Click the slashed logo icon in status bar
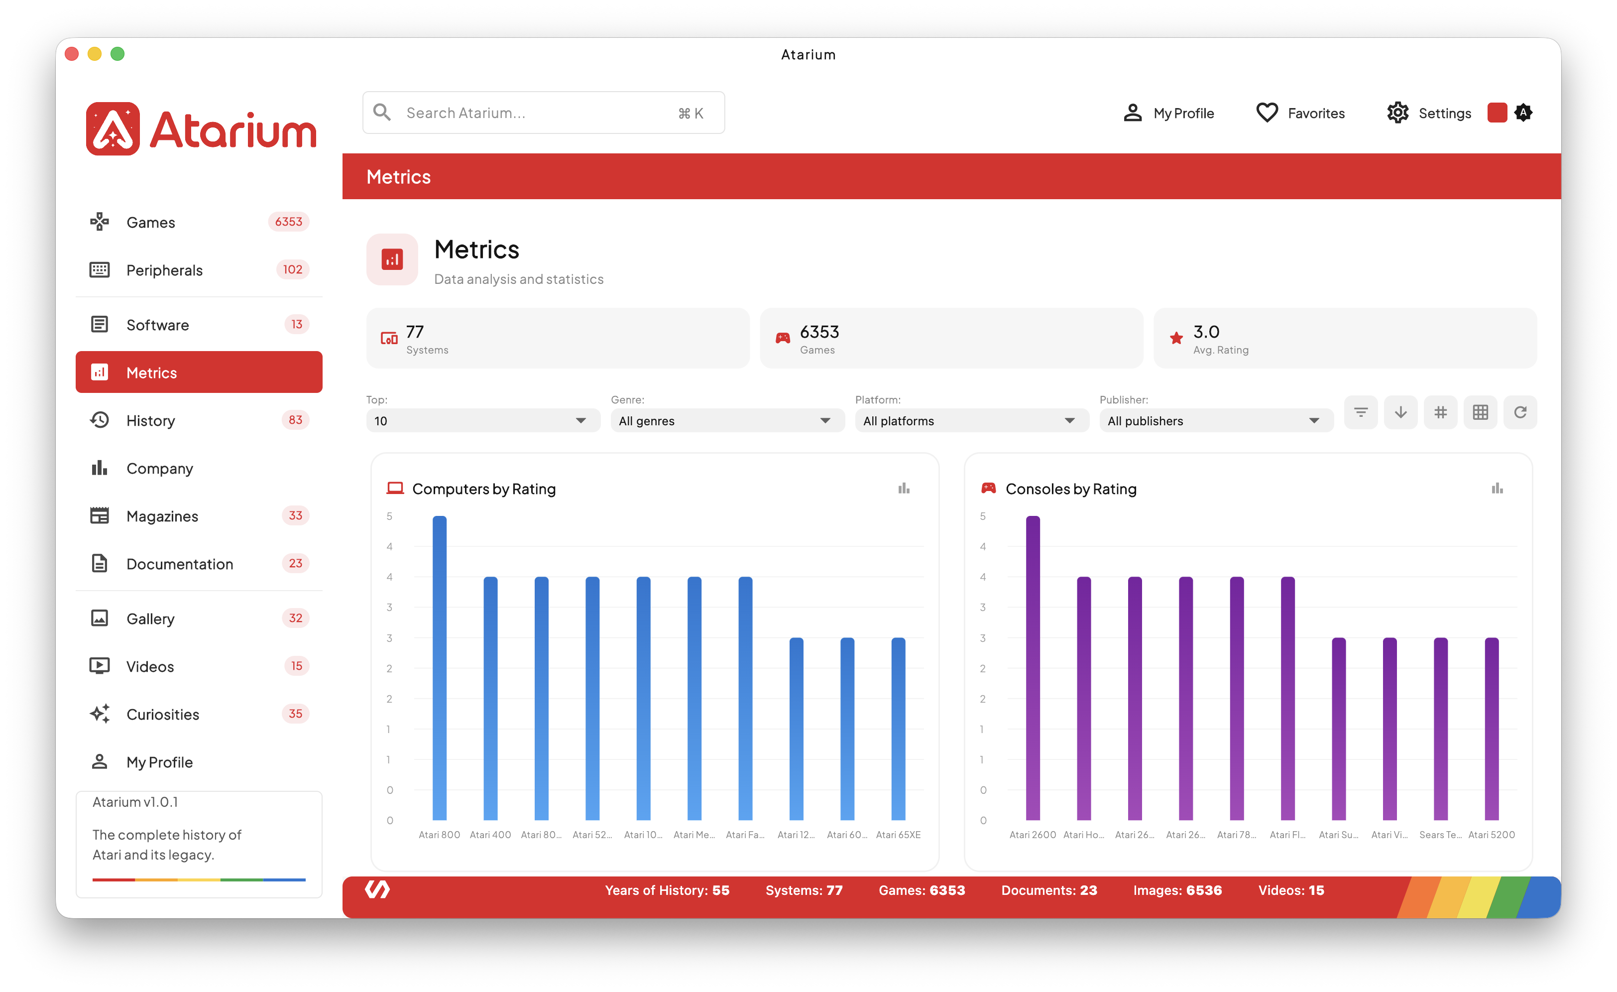Screen dimensions: 1617x992 click(x=377, y=890)
